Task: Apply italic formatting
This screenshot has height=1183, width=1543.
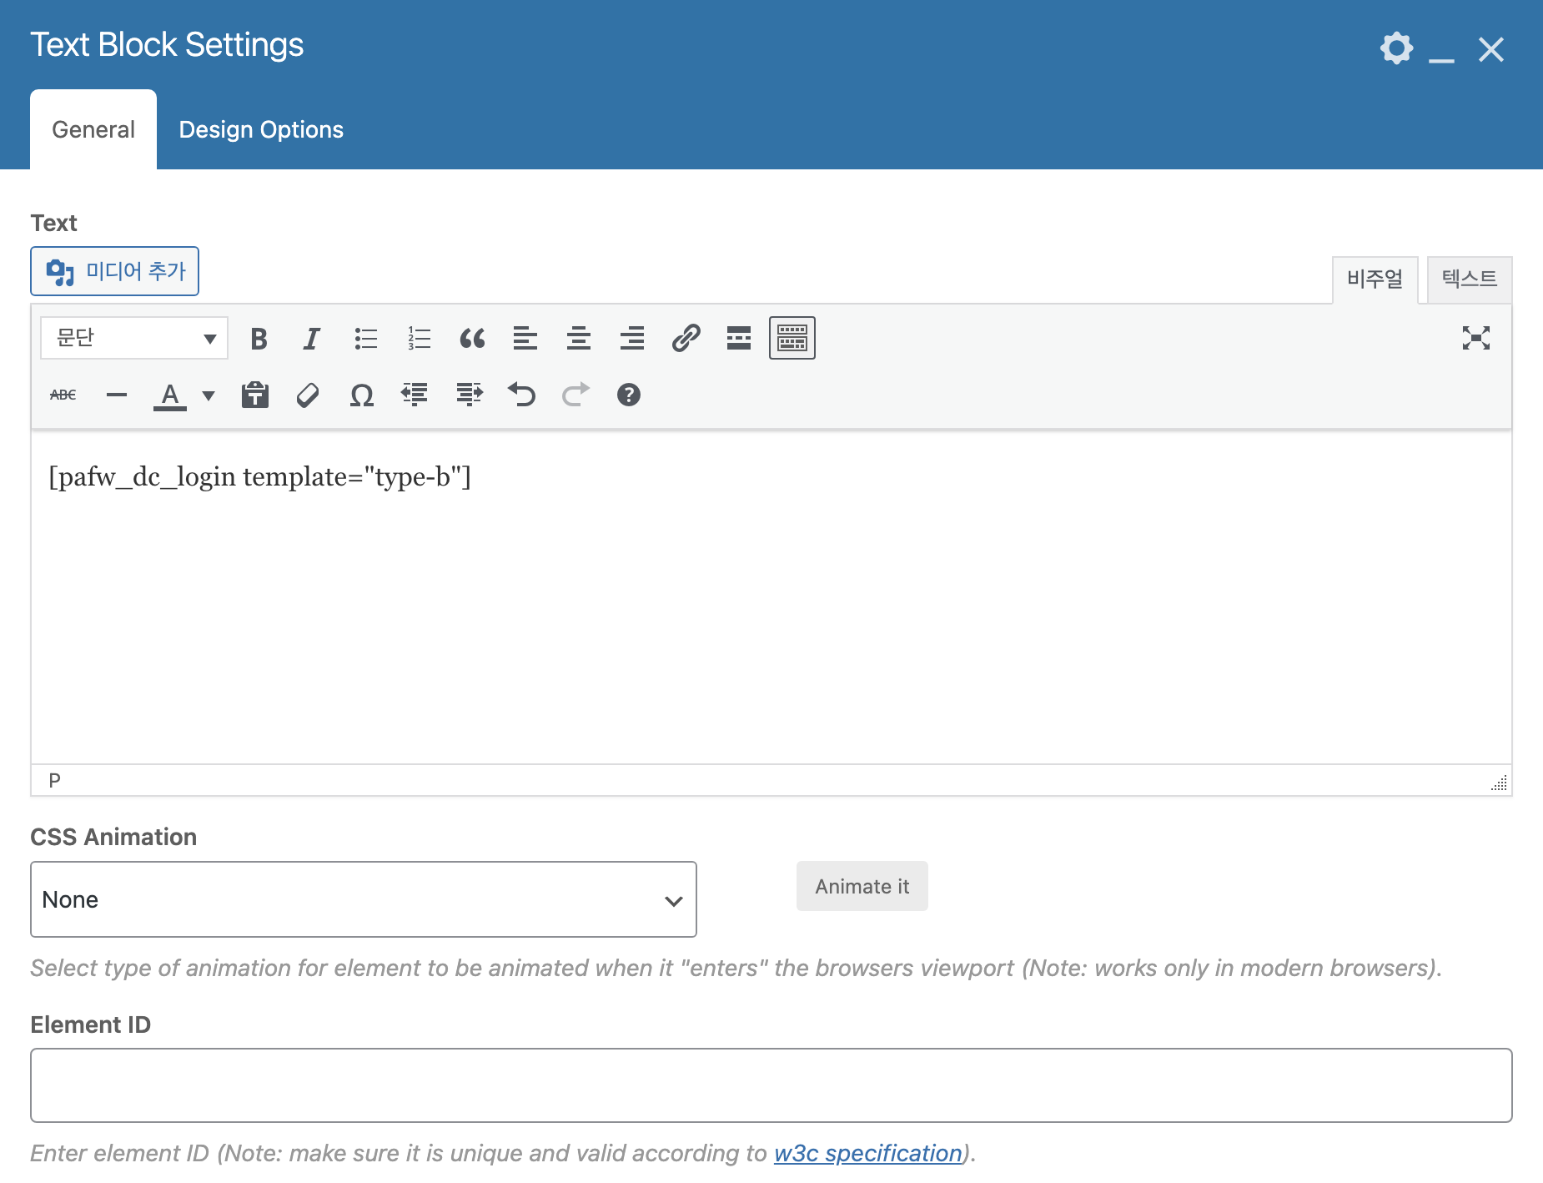Action: (311, 339)
